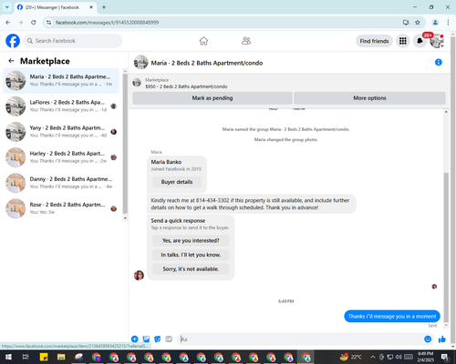Open the Harley conversation
This screenshot has width=456, height=364.
coord(61,157)
